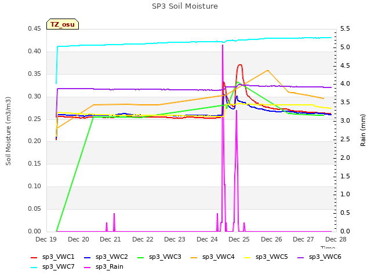Select the sp3_VWC1 legend entry
Screen dimensions: 371x278
point(53,257)
